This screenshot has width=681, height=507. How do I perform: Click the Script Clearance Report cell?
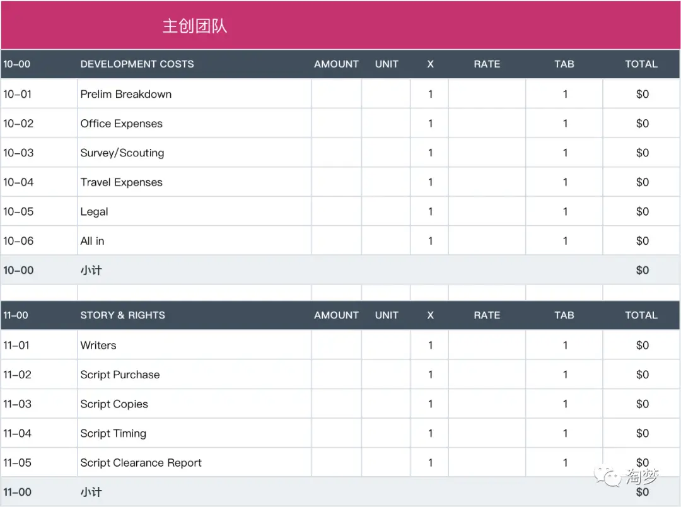click(141, 463)
